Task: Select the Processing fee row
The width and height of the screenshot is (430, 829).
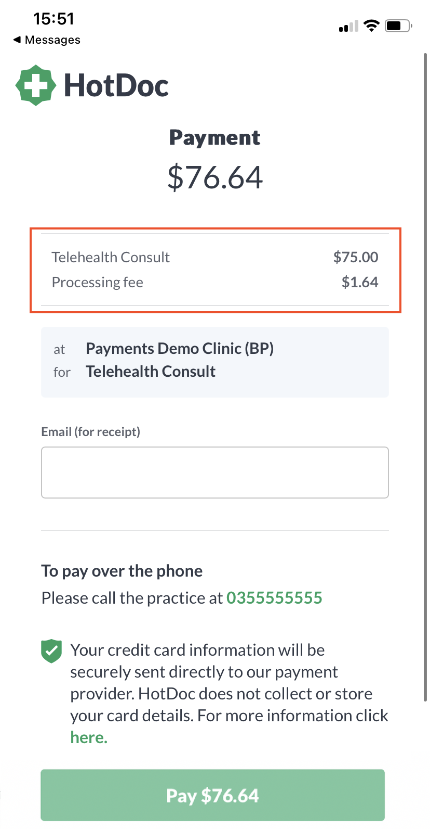Action: pos(97,282)
